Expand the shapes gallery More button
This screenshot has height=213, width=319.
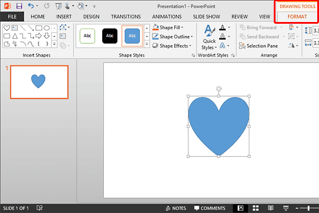[x=54, y=44]
